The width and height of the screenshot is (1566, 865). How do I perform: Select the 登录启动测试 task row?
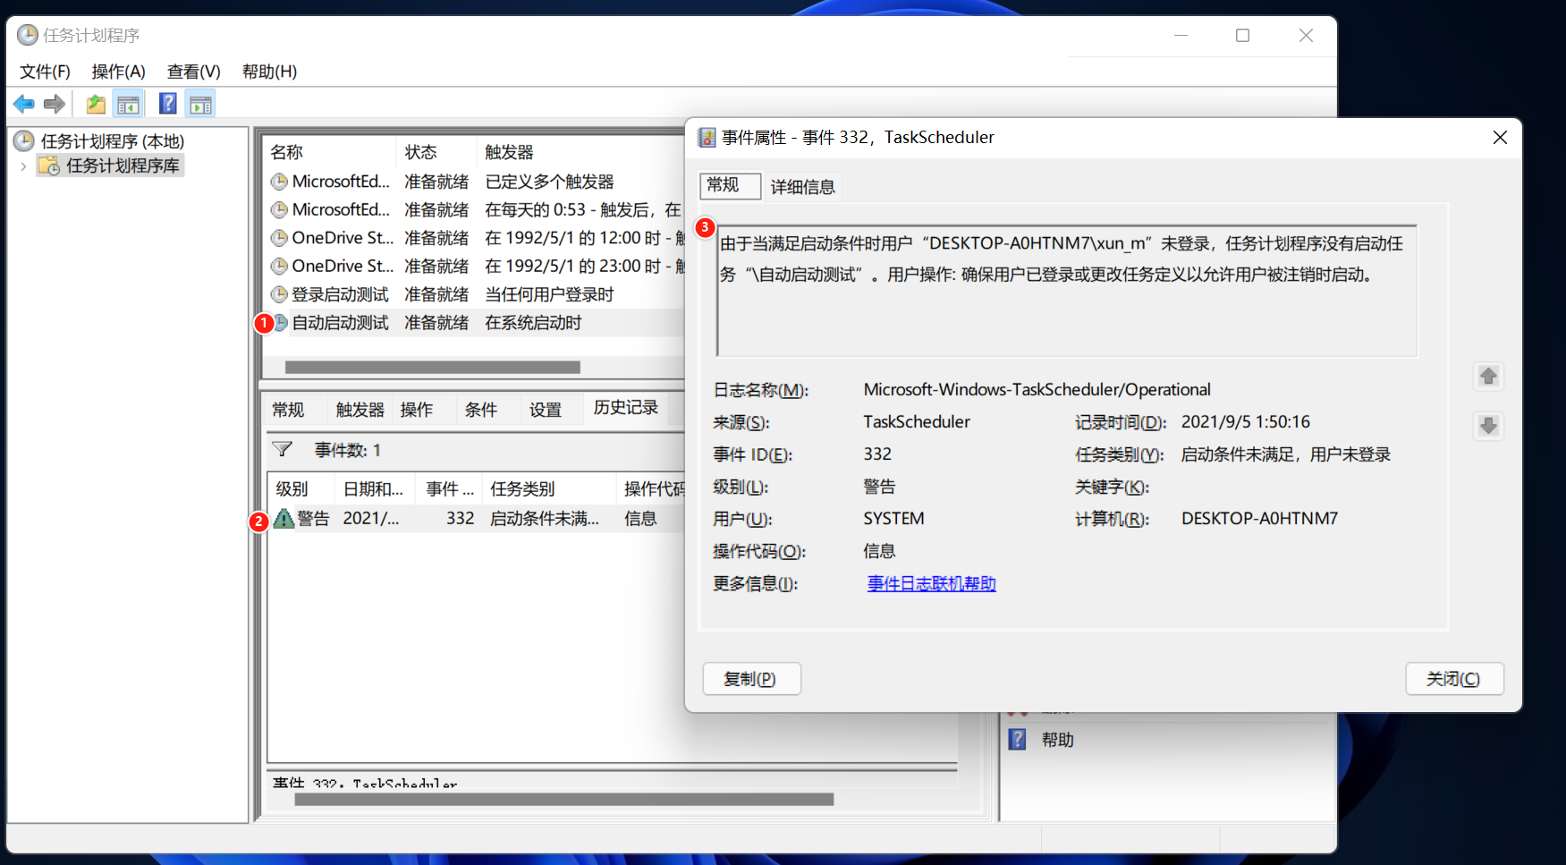(476, 294)
